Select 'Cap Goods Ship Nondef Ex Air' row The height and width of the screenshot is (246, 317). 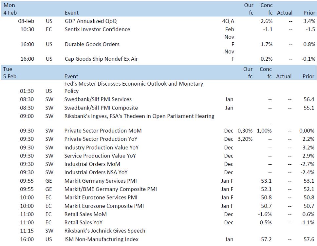pyautogui.click(x=158, y=59)
